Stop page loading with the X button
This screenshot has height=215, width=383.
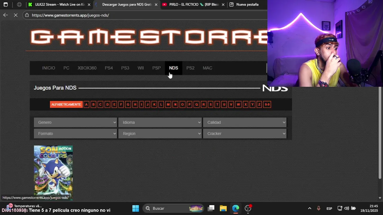[16, 15]
